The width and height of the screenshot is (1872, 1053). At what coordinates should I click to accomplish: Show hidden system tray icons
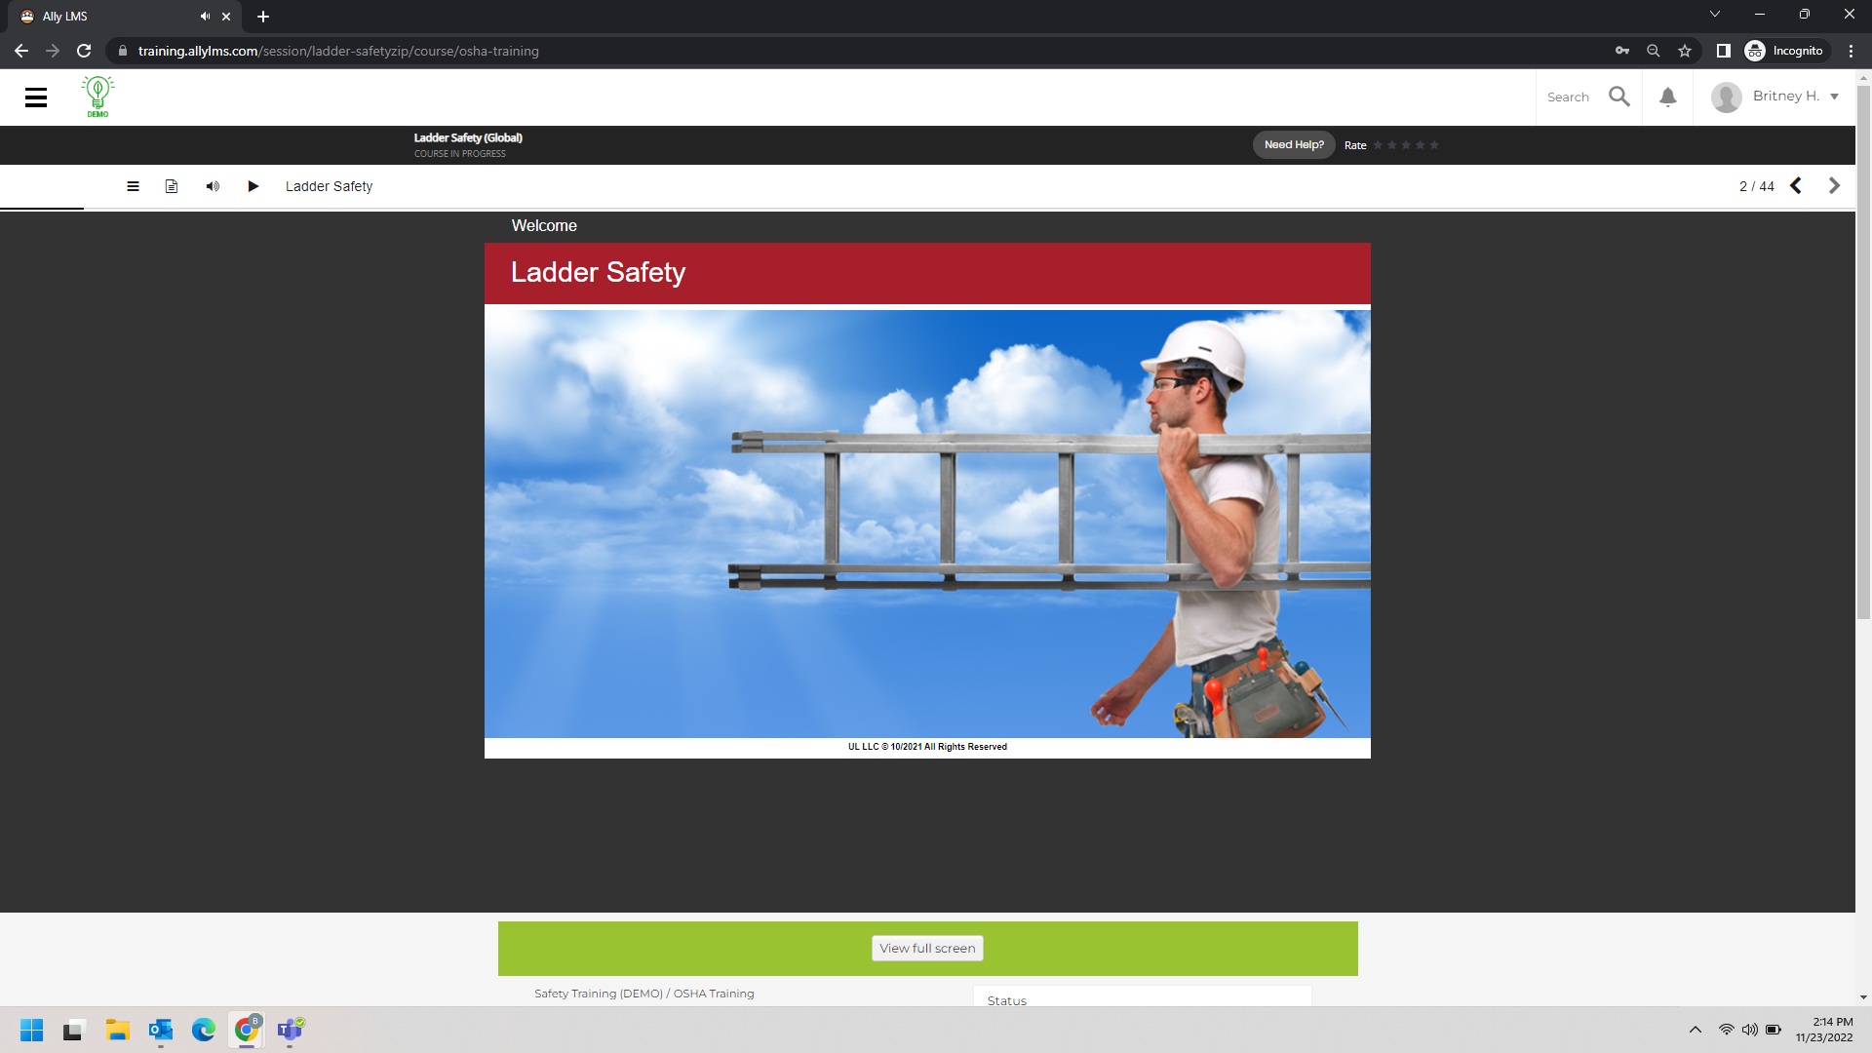1696,1030
